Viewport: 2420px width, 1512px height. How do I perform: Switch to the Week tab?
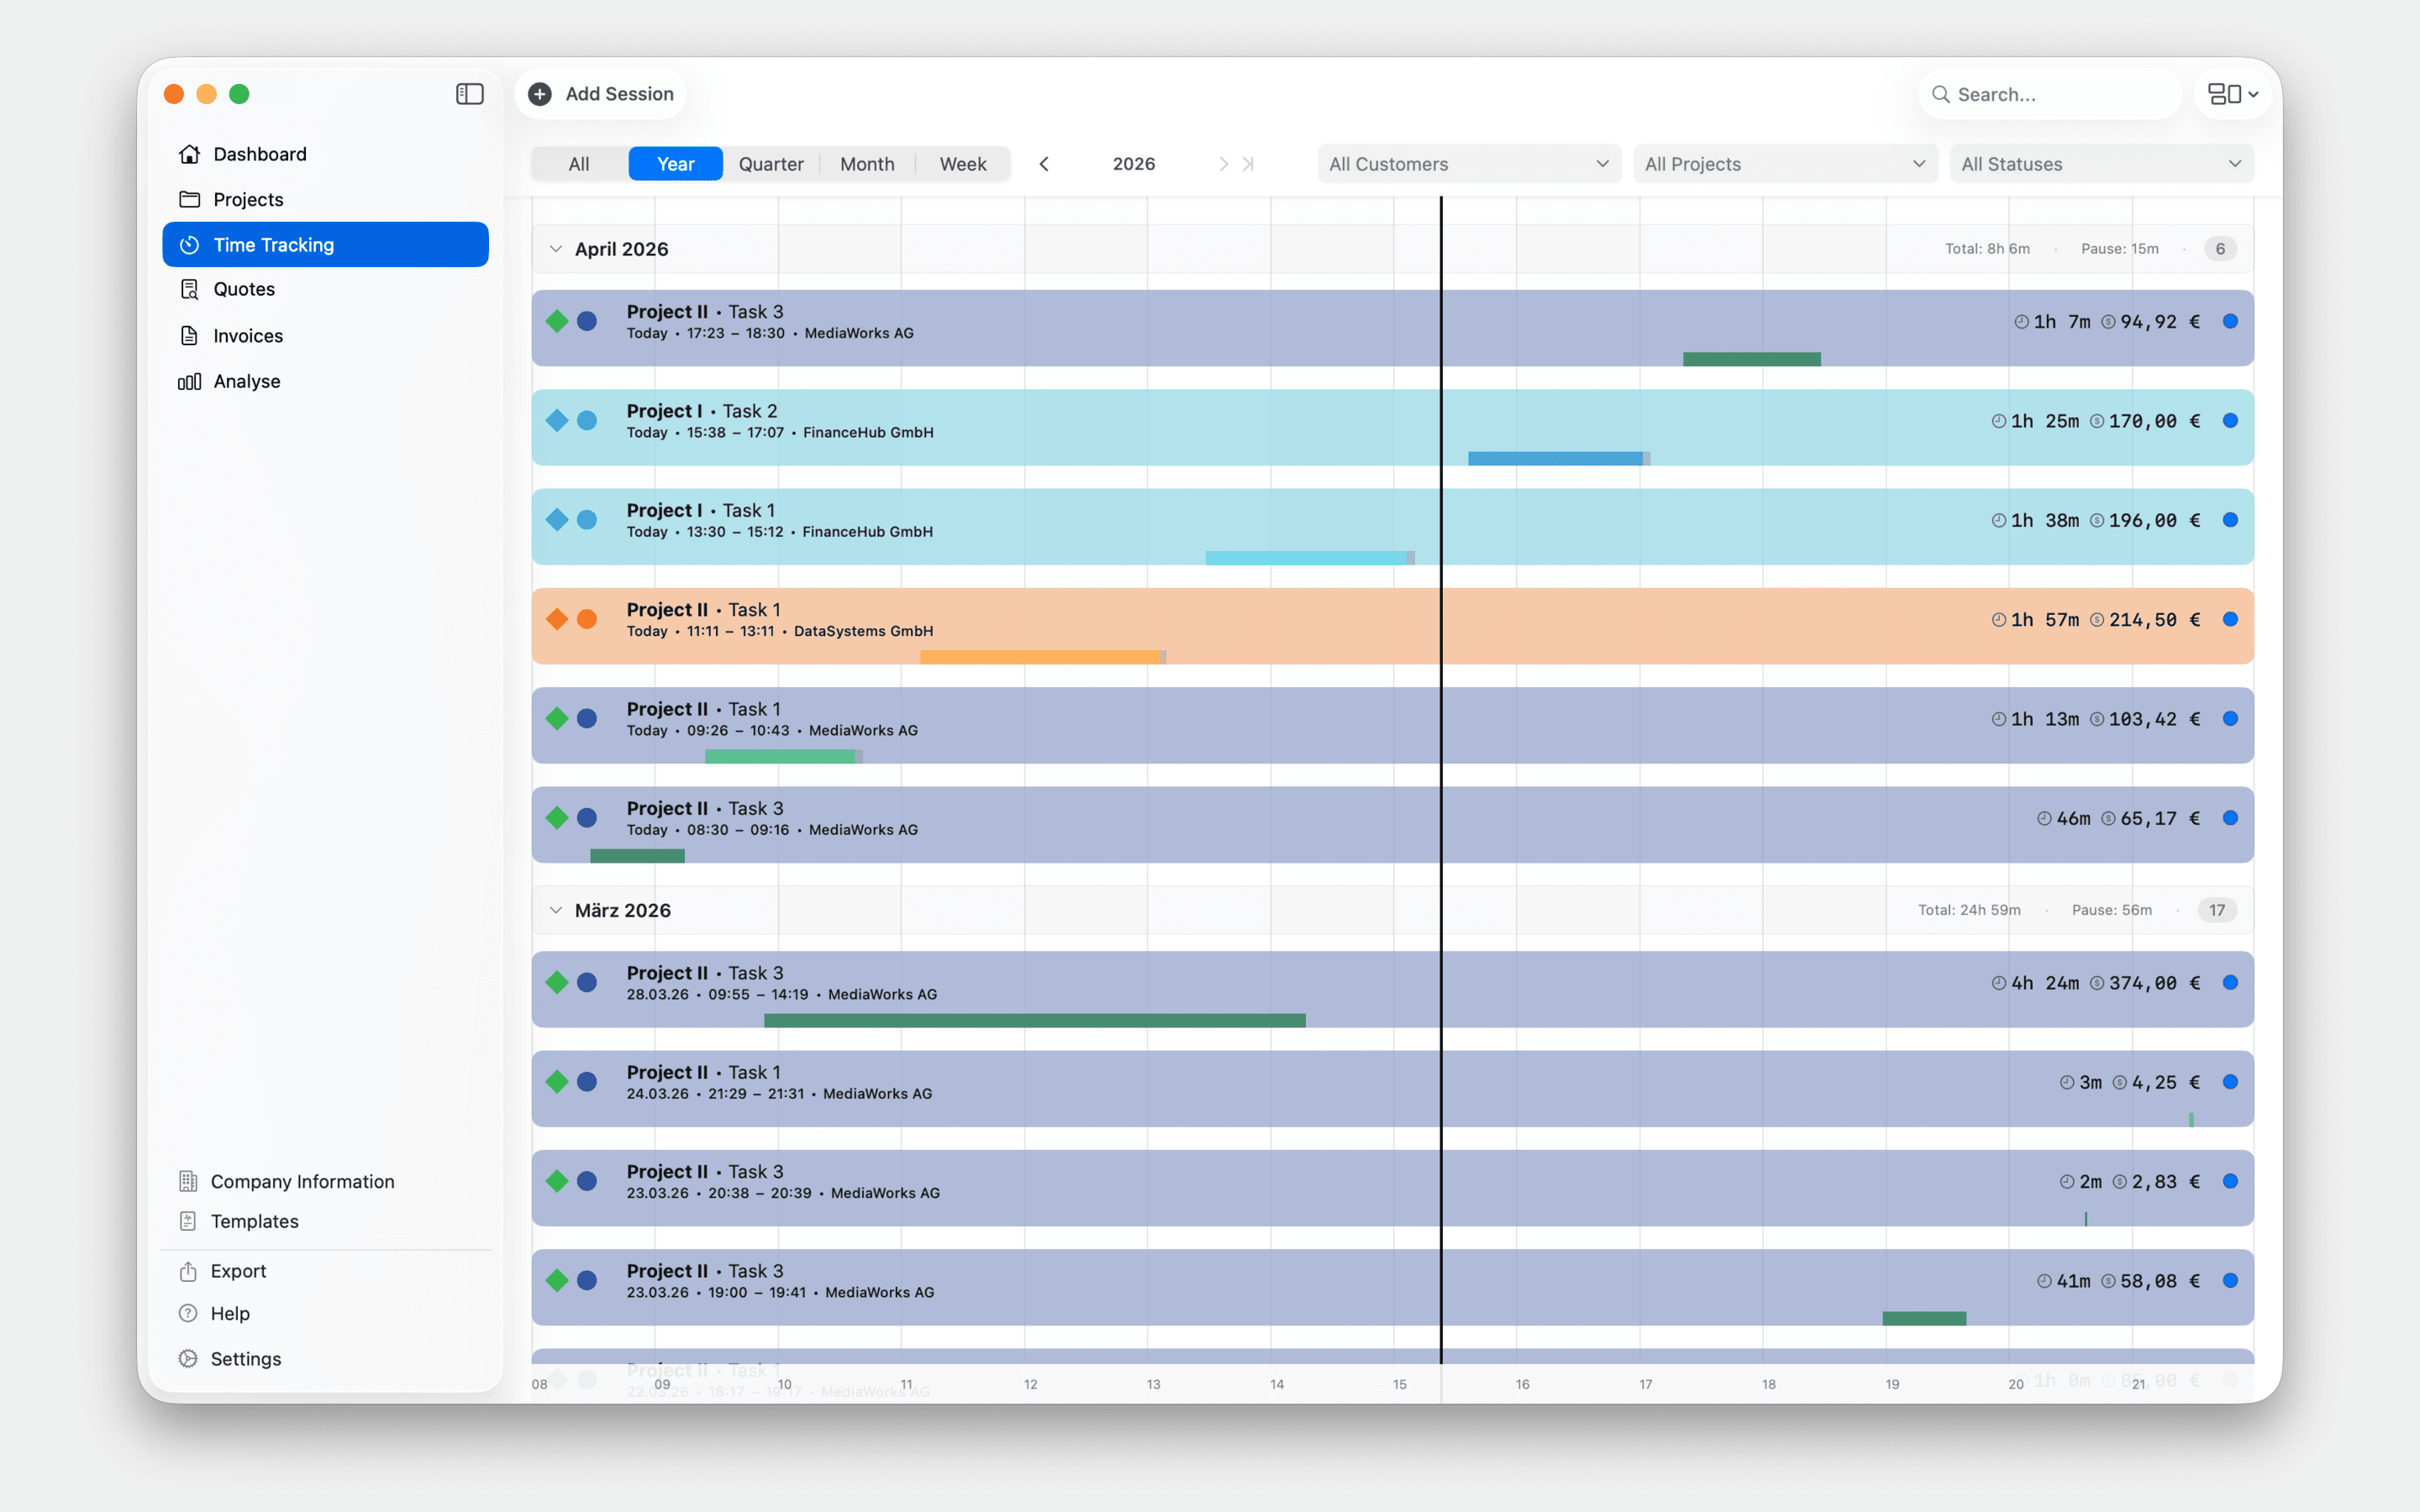[x=962, y=163]
